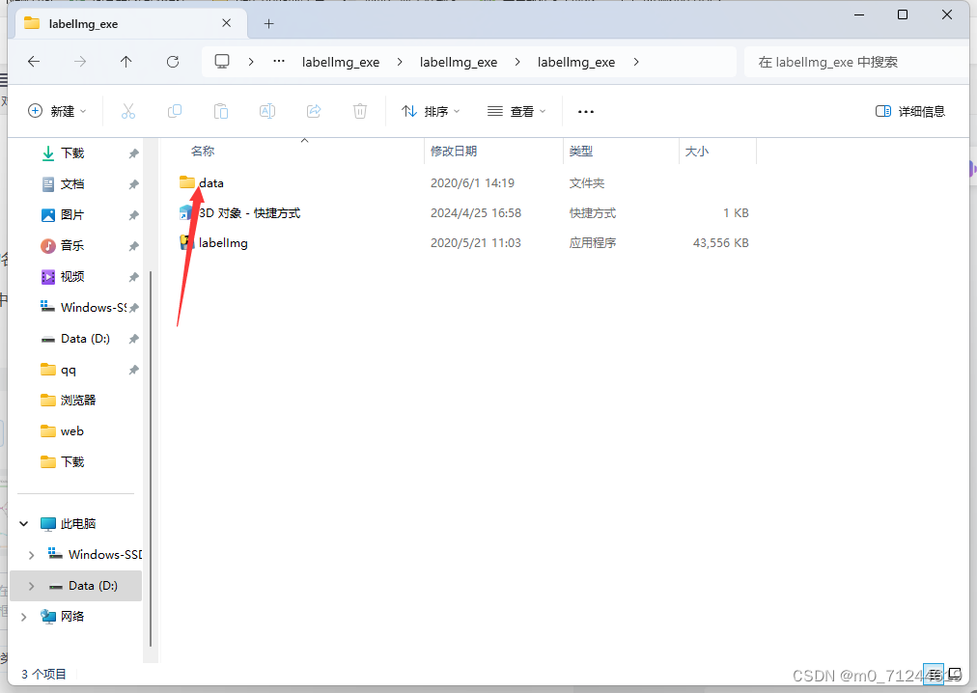Viewport: 977px width, 693px height.
Task: Expand chevron after the last labelImg_exe breadcrumb
Action: point(635,62)
